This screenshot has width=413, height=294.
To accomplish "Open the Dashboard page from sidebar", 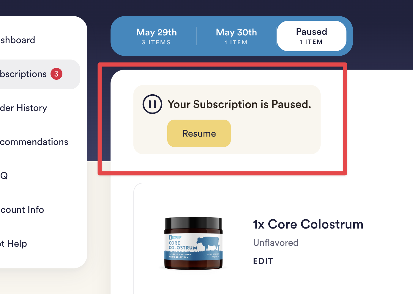I will click(18, 40).
